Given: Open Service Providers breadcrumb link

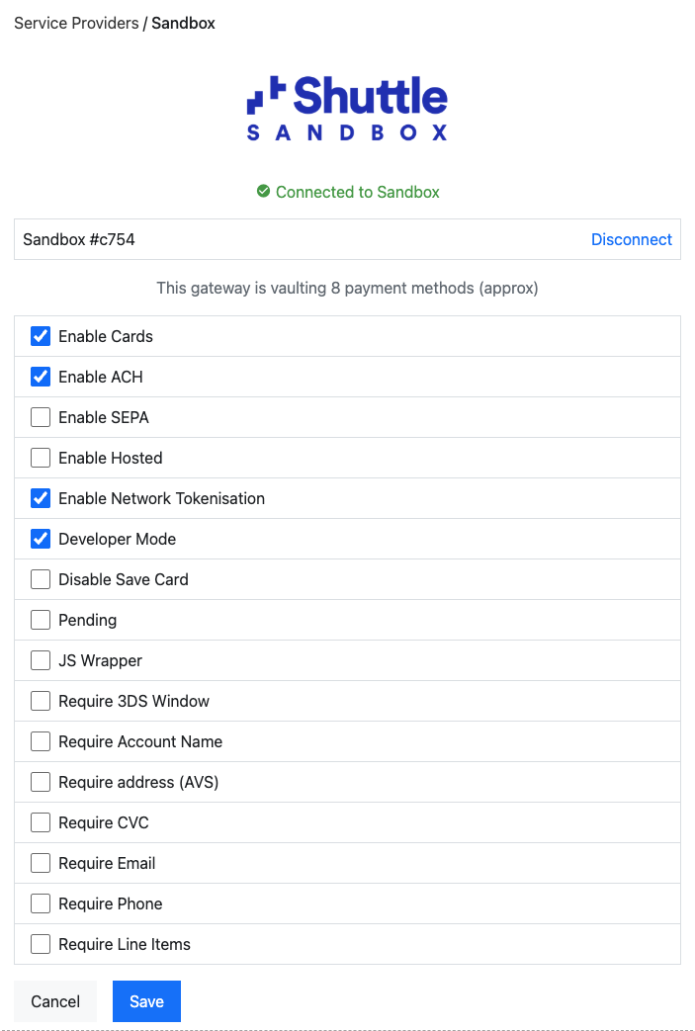Looking at the screenshot, I should pyautogui.click(x=76, y=23).
